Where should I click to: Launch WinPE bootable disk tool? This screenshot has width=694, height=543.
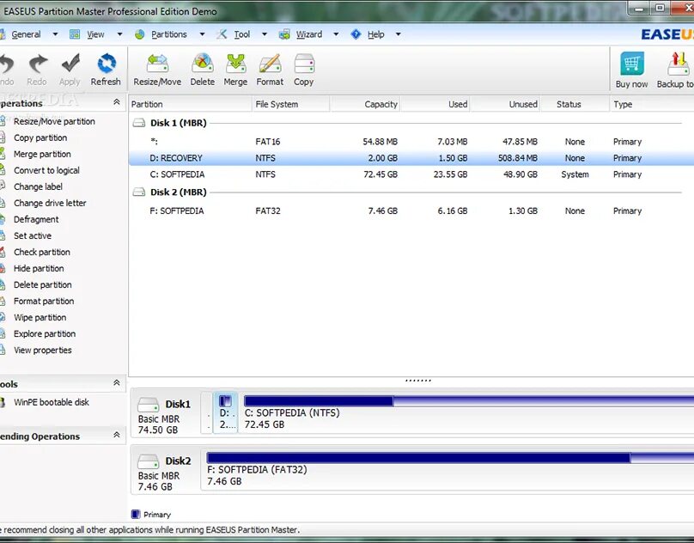(x=52, y=402)
